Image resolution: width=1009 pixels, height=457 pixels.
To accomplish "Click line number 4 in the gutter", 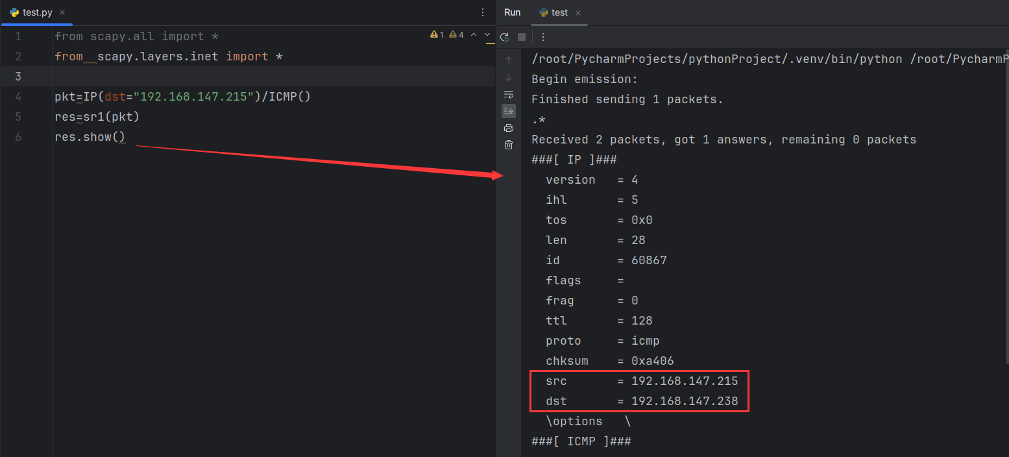I will pyautogui.click(x=18, y=97).
